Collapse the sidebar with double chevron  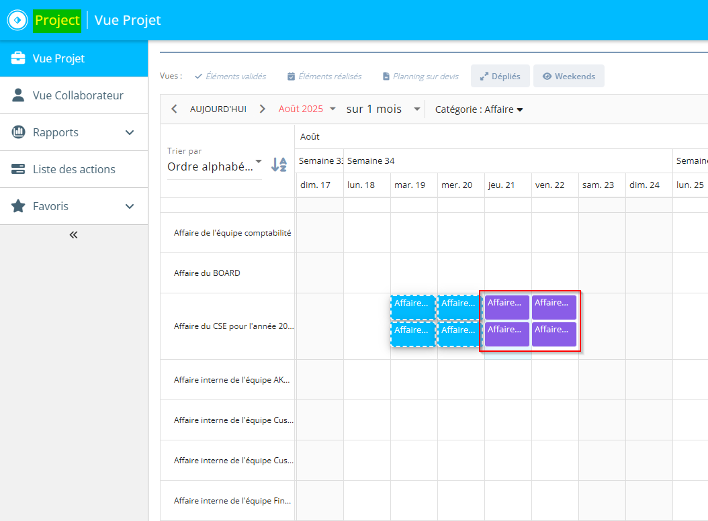coord(74,235)
